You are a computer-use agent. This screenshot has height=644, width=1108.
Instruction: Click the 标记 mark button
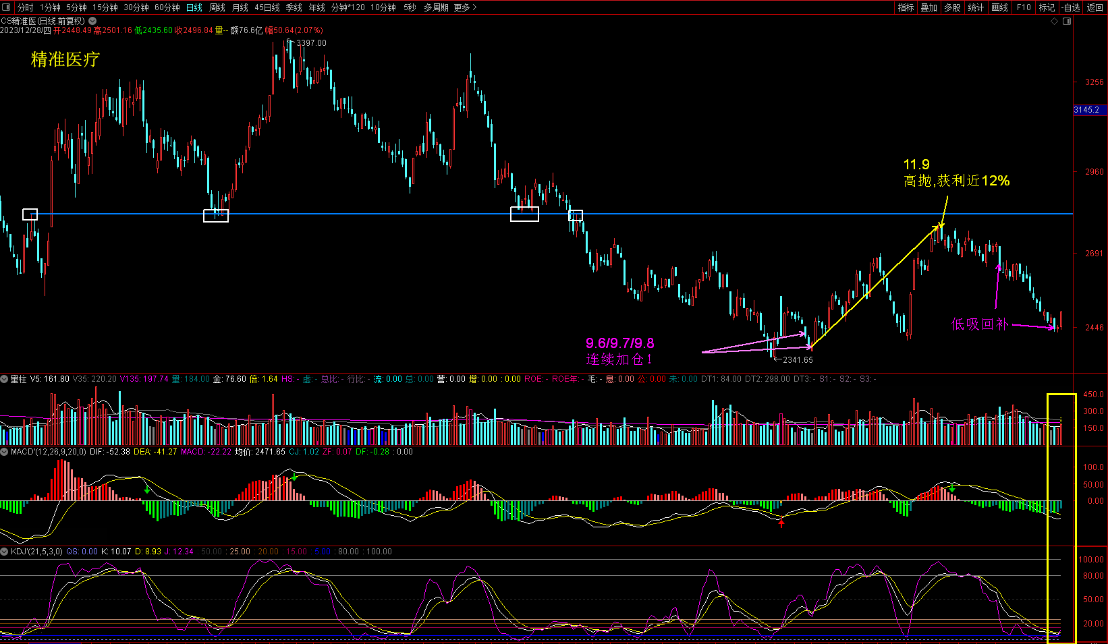[x=1047, y=7]
